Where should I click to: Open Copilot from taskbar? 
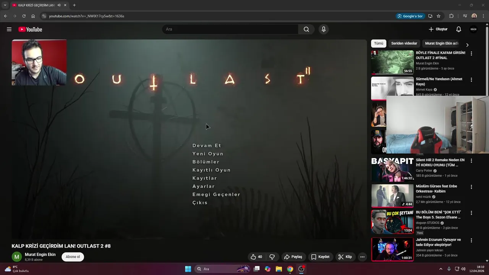(268, 269)
